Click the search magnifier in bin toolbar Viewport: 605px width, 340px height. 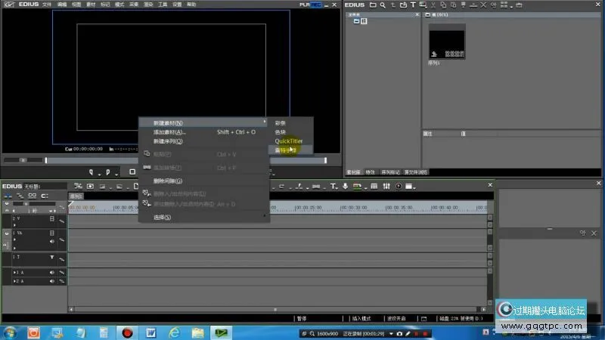[384, 5]
